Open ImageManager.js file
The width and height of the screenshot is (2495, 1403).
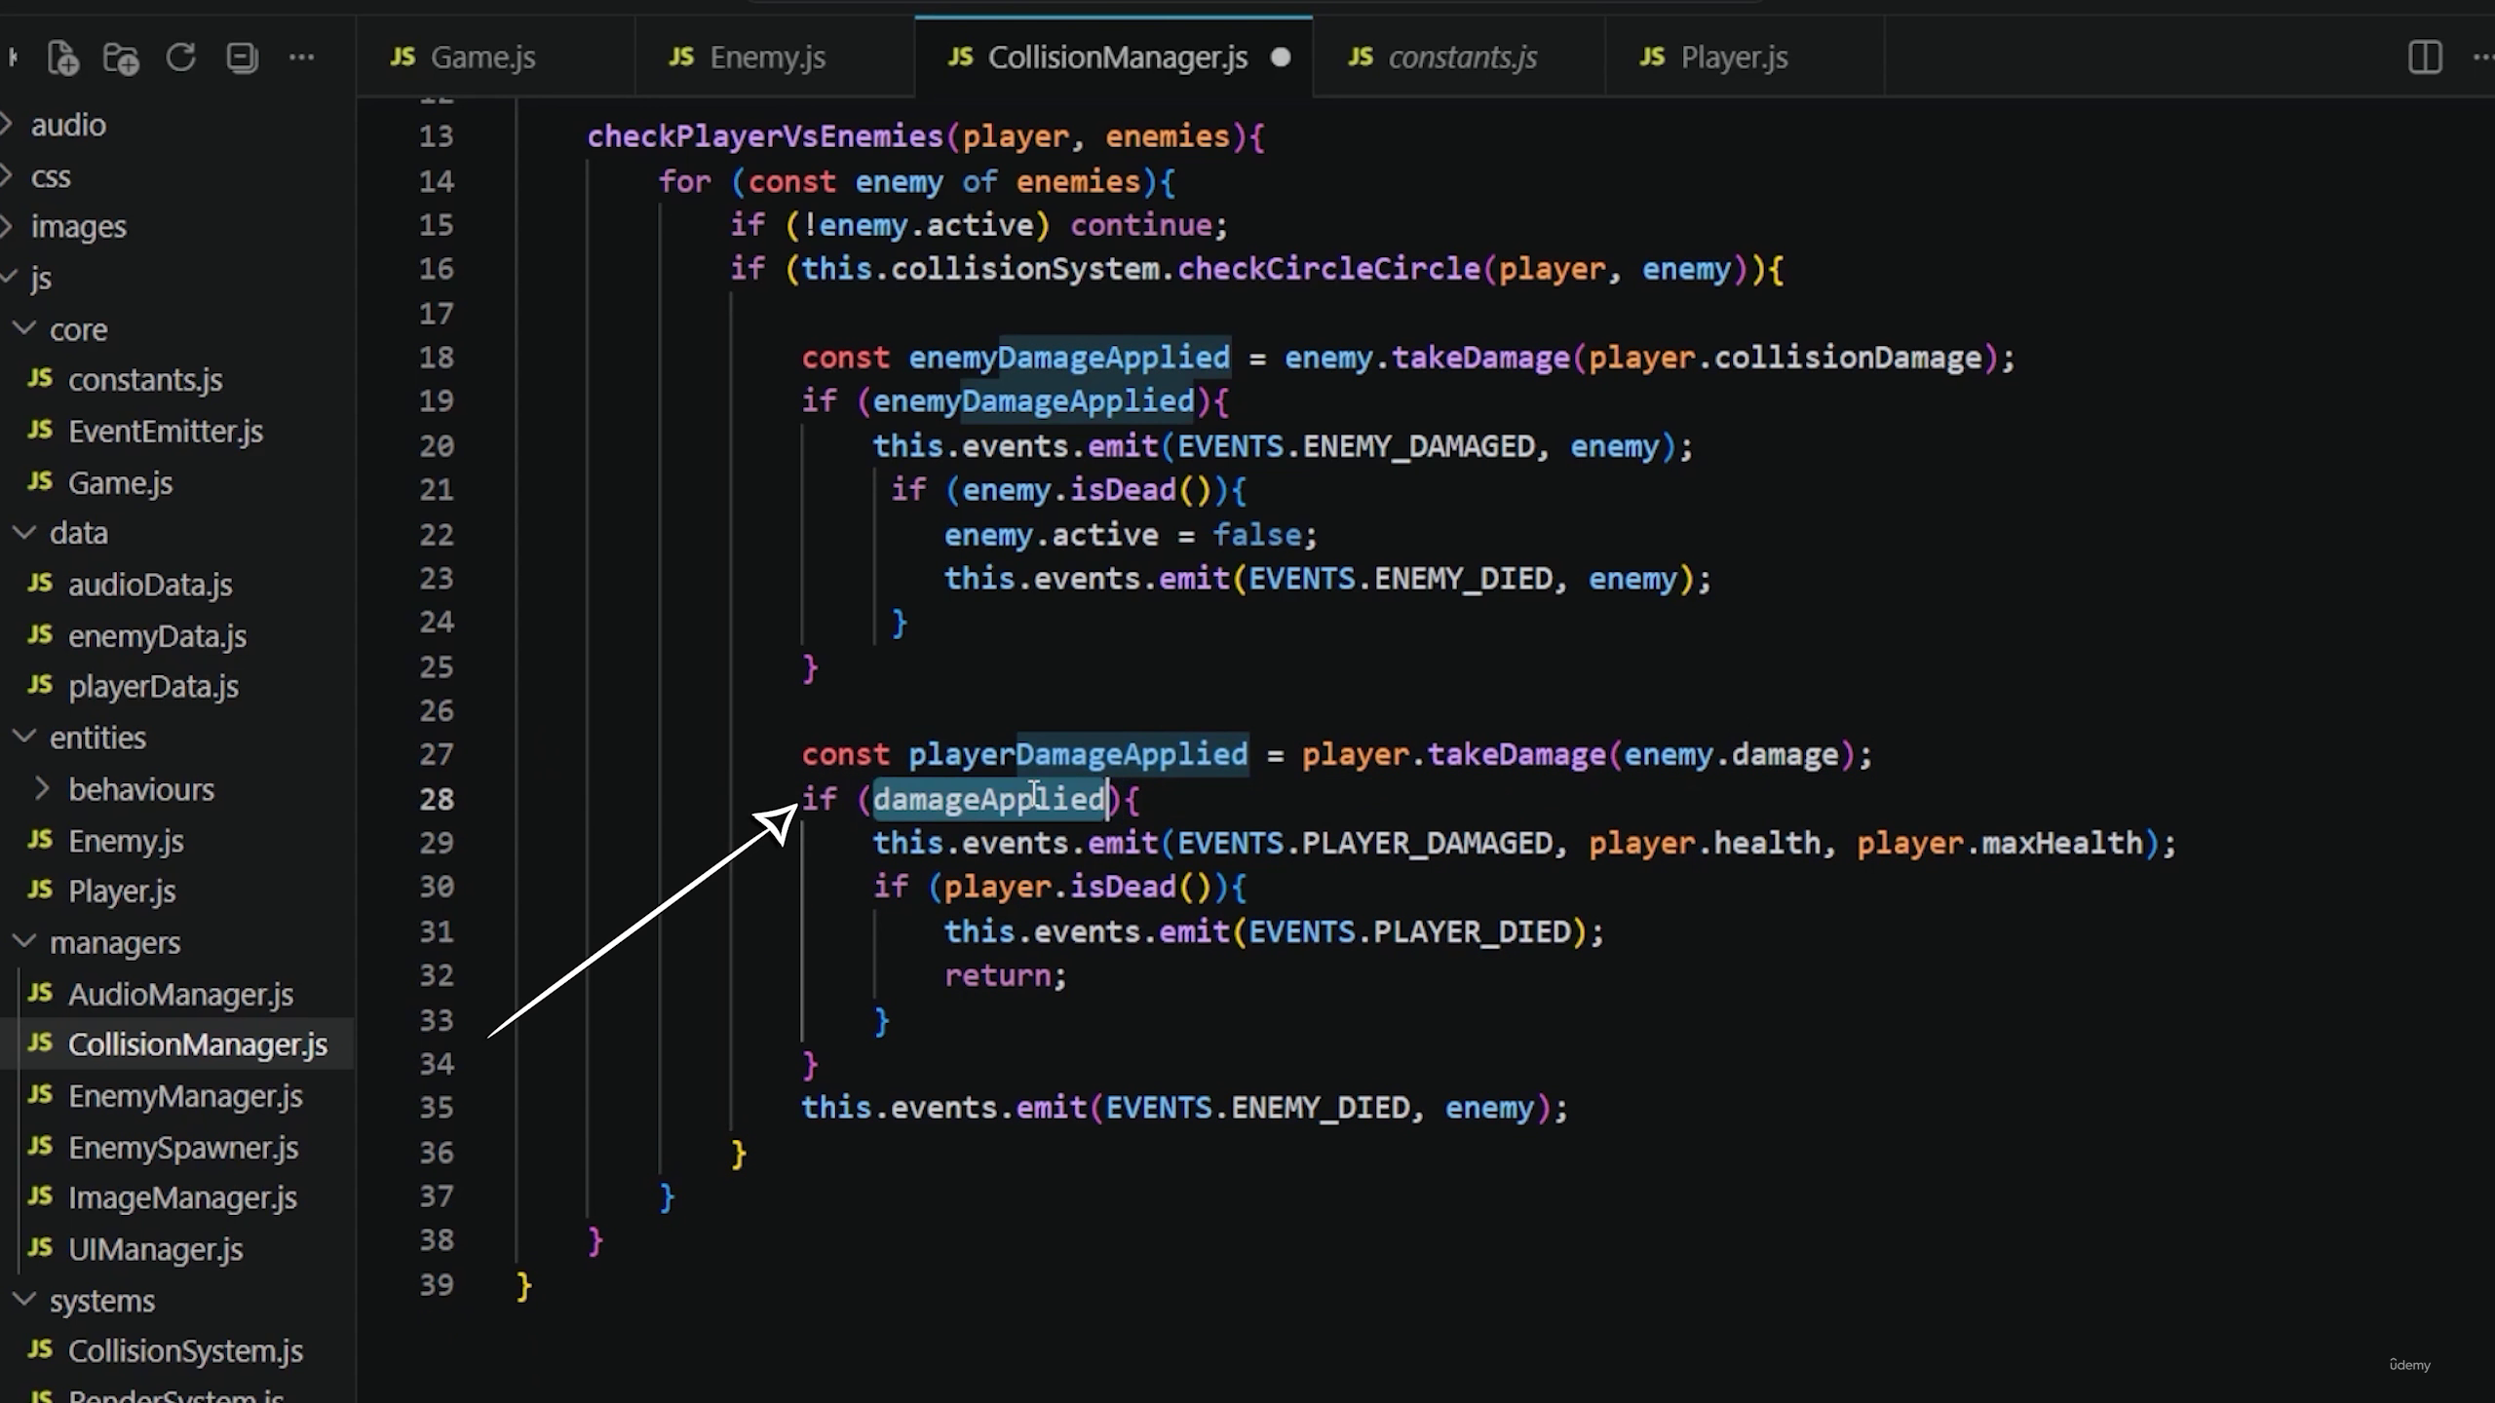point(182,1198)
